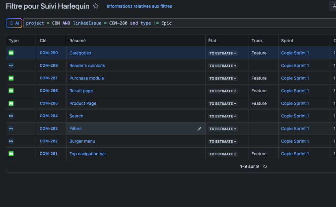Open the AI query assistant button
336x207 pixels.
14,23
